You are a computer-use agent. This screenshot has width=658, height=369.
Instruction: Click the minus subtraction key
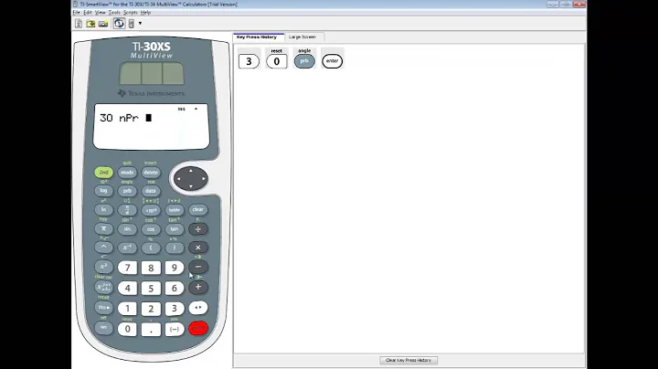pyautogui.click(x=198, y=267)
